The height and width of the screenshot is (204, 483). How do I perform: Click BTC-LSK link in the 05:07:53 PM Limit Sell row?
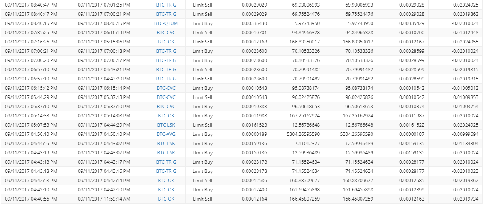pos(166,125)
